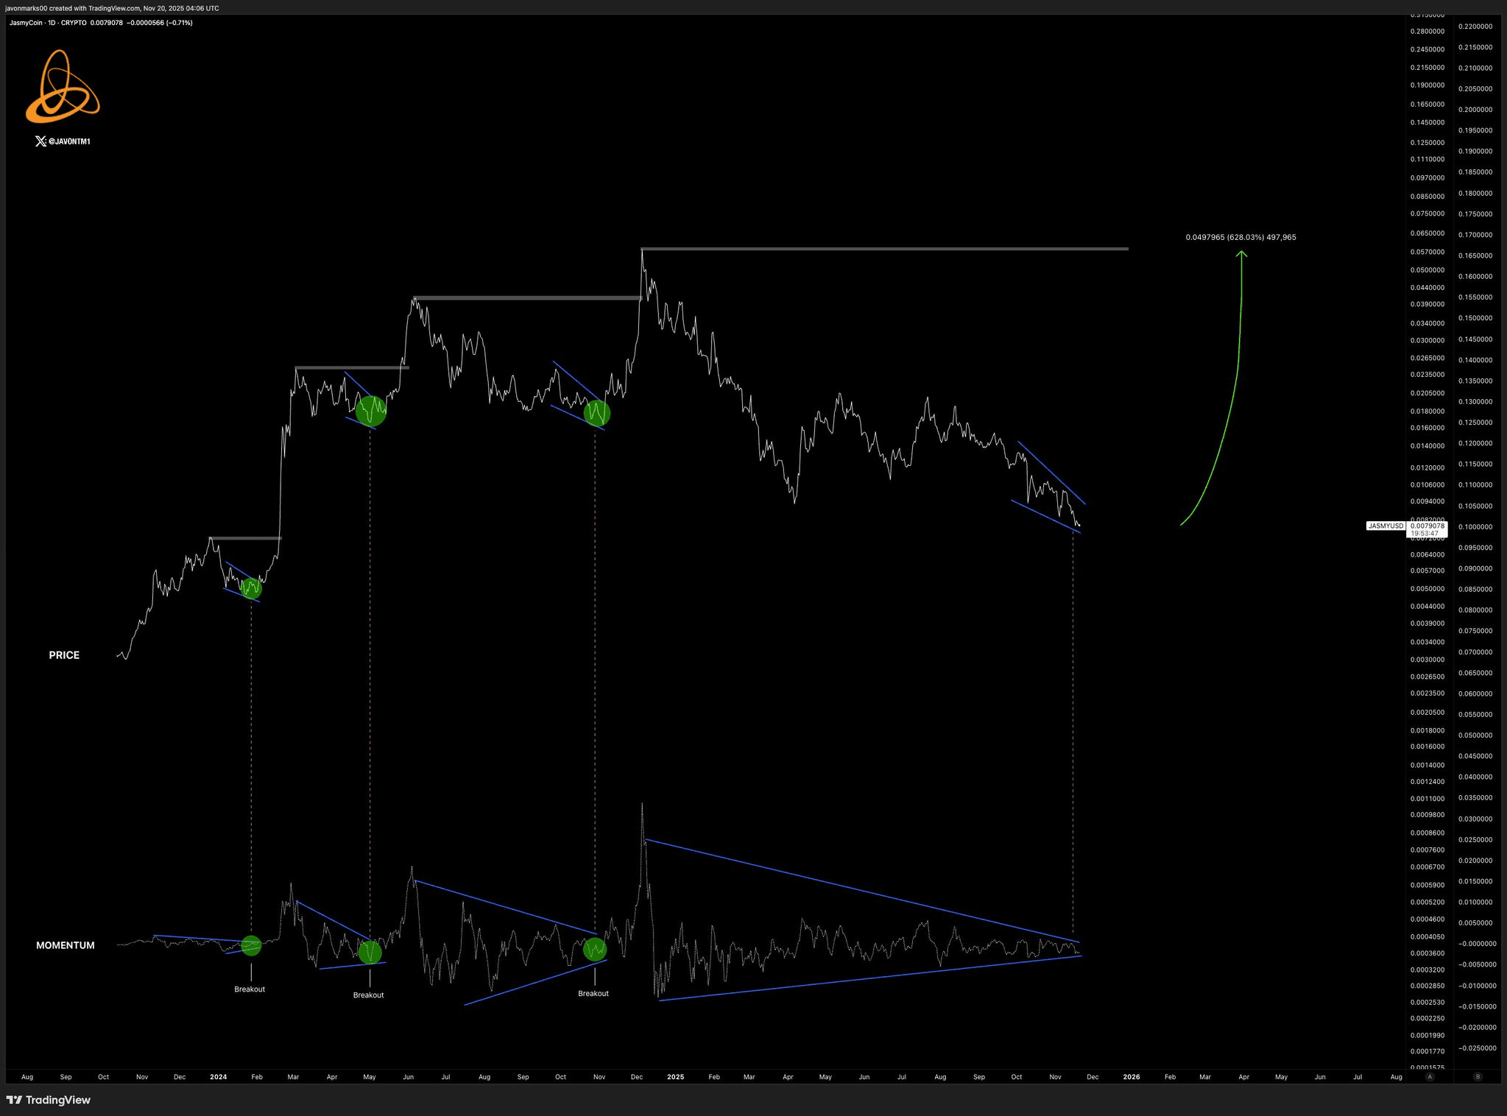Screen dimensions: 1507x1116
Task: Click the JASMYUSD price label tag
Action: point(1386,526)
